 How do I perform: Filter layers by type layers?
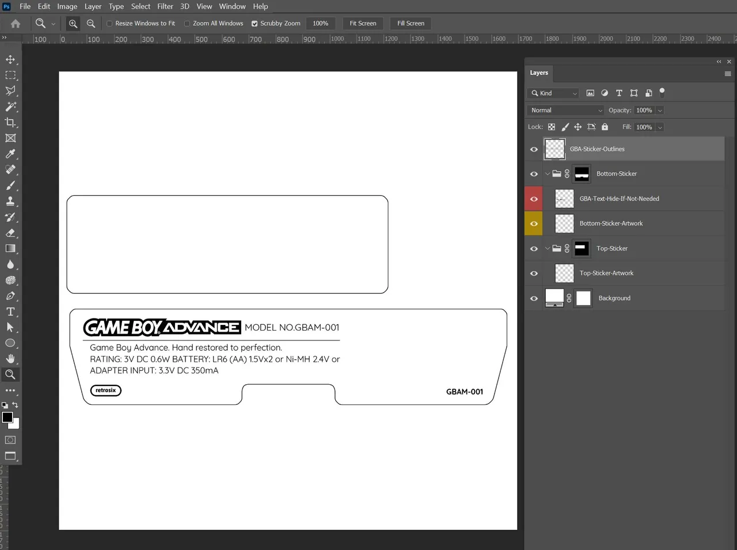(619, 93)
